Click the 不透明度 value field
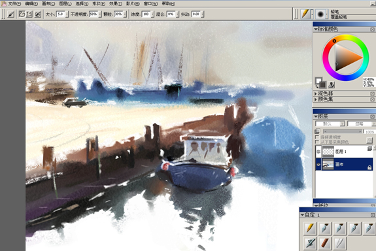Viewport: 376px width, 251px height. tap(94, 14)
